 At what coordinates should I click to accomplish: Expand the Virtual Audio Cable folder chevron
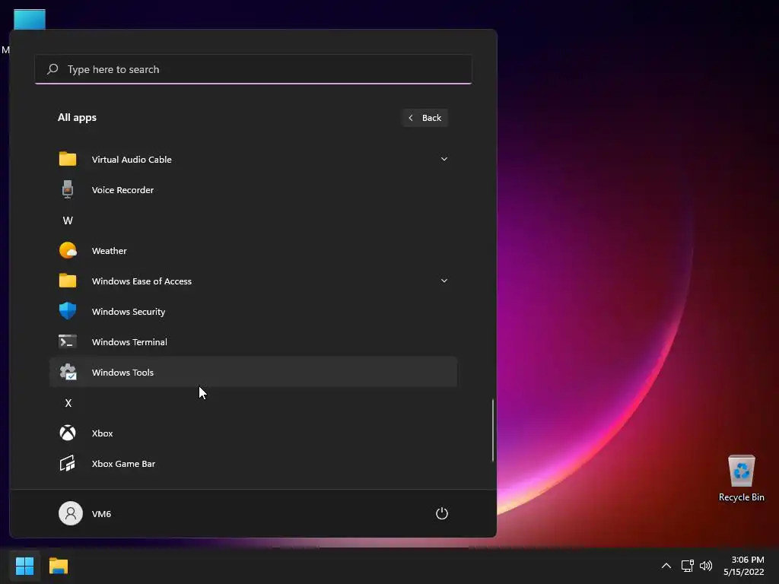[444, 159]
